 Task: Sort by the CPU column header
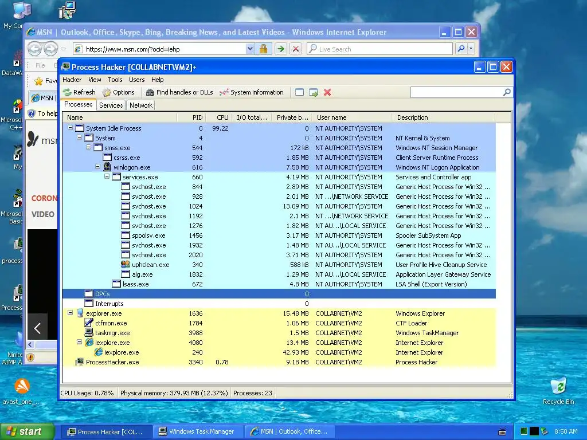point(218,117)
